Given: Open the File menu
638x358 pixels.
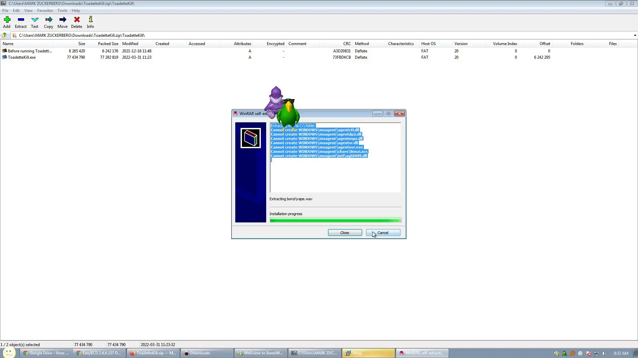Looking at the screenshot, I should (5, 11).
